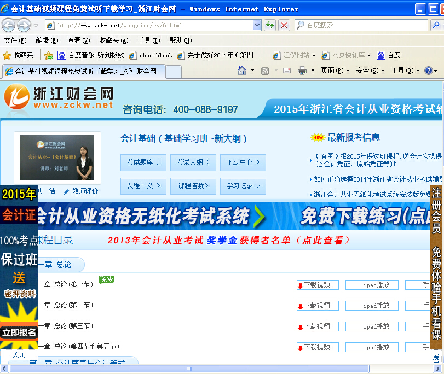The image size is (444, 374).
Task: Open the 课程讲义 button
Action: (x=143, y=186)
